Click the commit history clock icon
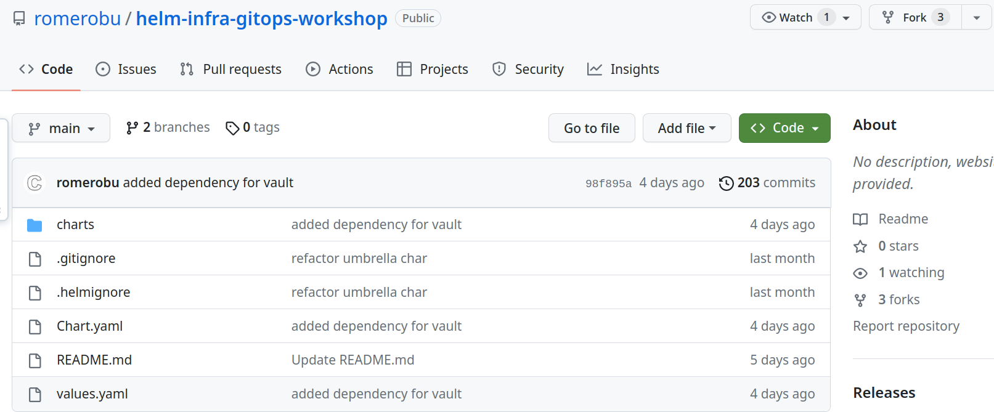This screenshot has height=412, width=994. coord(727,184)
